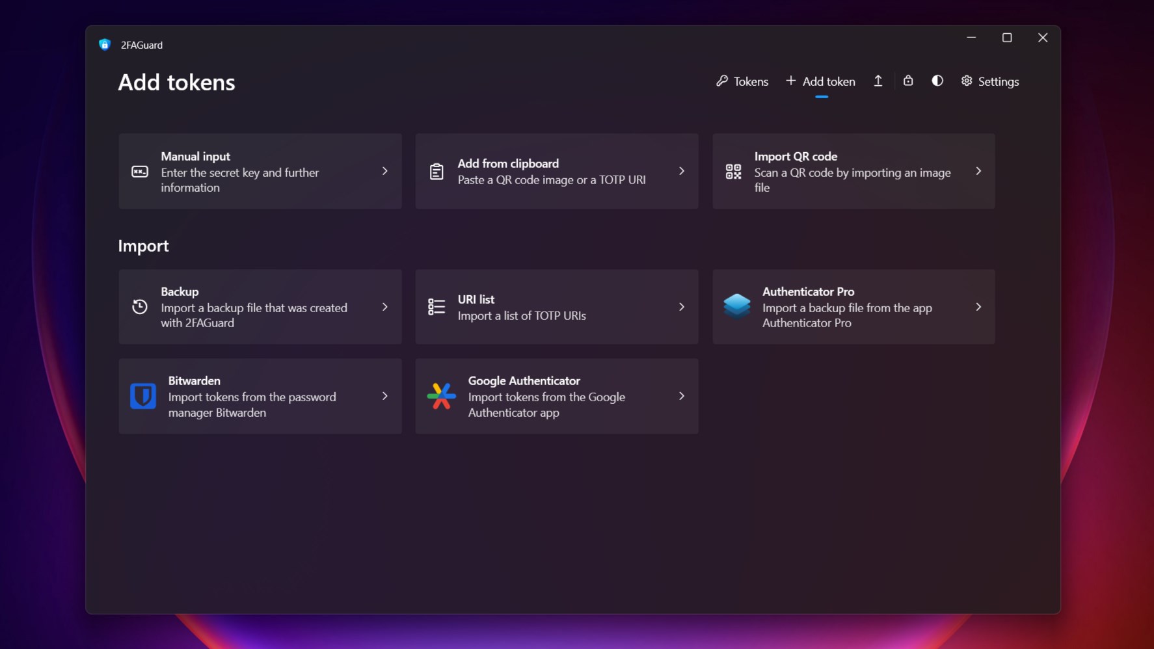This screenshot has height=649, width=1154.
Task: Click the 2FAGuard app icon in the title bar
Action: click(105, 44)
